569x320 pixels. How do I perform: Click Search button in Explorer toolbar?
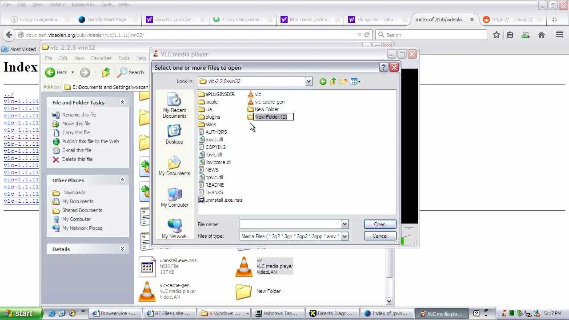pos(130,72)
